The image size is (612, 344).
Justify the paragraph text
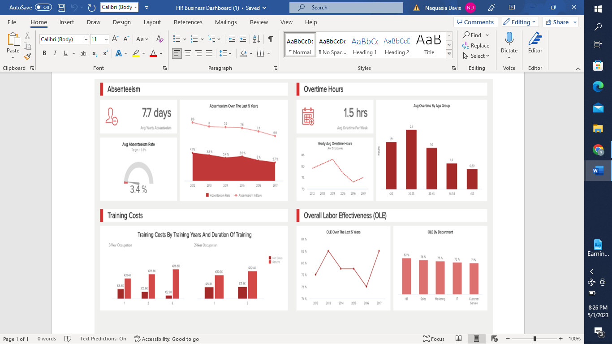tap(209, 53)
